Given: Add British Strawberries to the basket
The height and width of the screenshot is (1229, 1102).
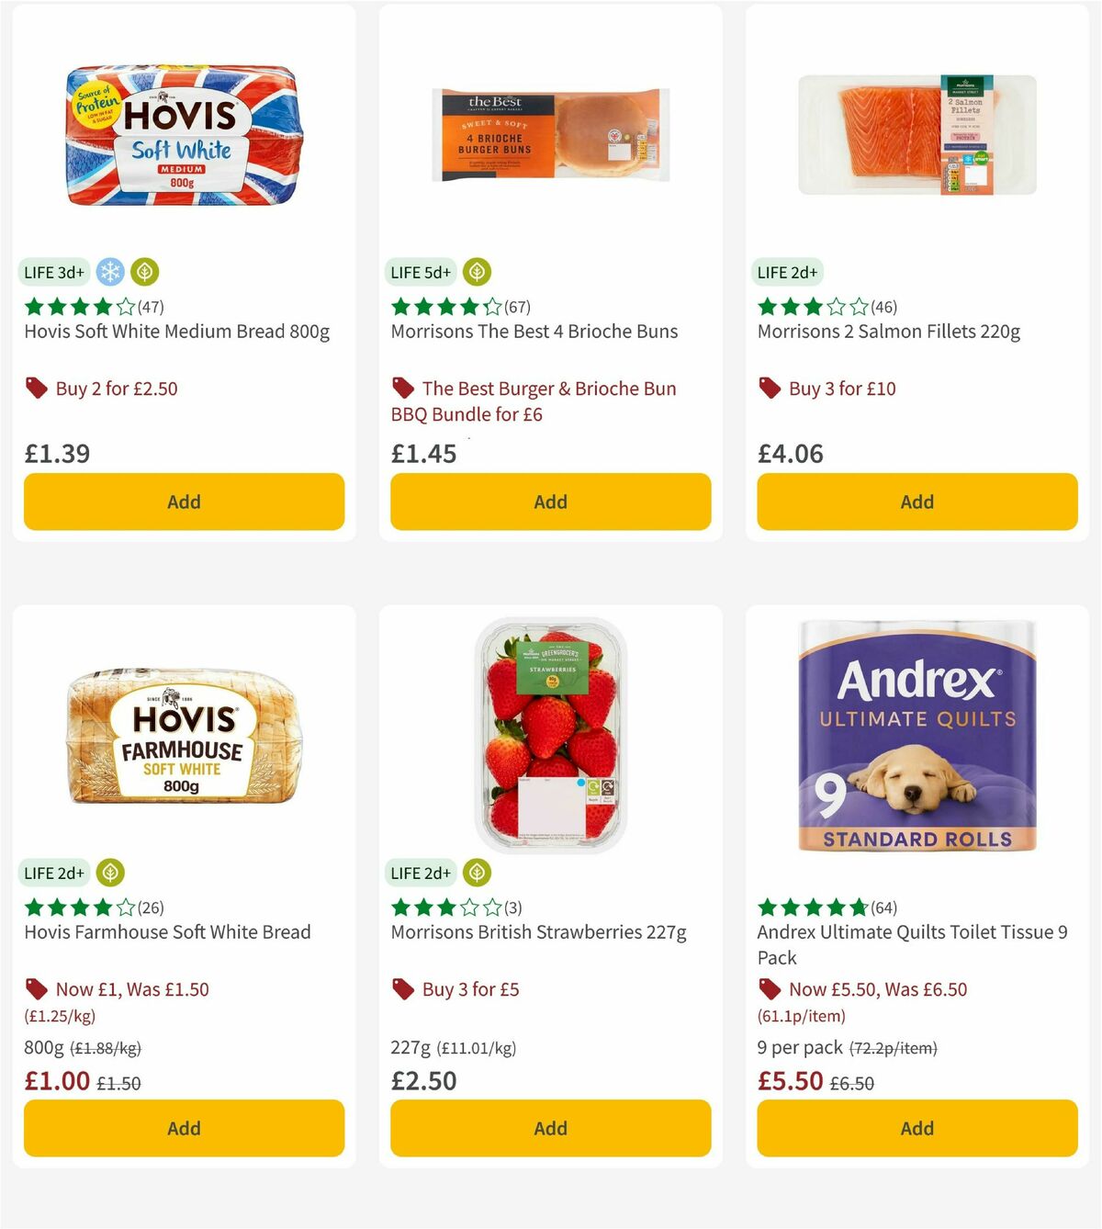Looking at the screenshot, I should pyautogui.click(x=549, y=1128).
